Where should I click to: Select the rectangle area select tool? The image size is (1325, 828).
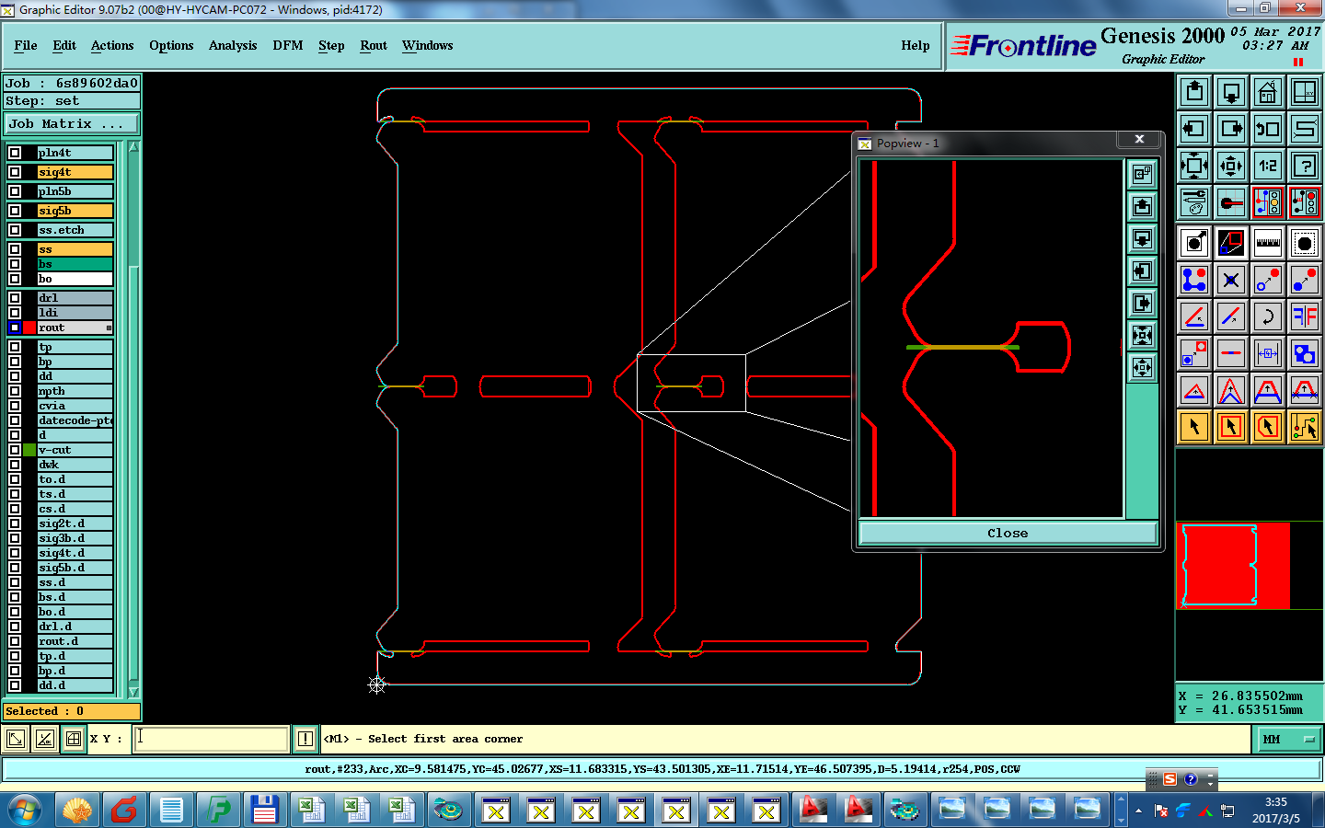(1230, 427)
